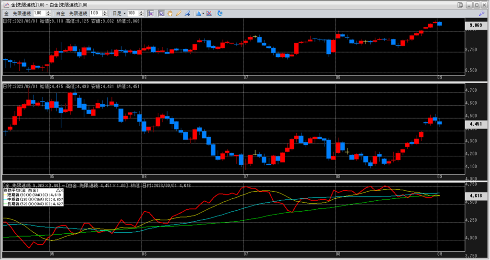Image resolution: width=490 pixels, height=260 pixels.
Task: Close the 移動平均 legend box
Action: tap(63, 190)
